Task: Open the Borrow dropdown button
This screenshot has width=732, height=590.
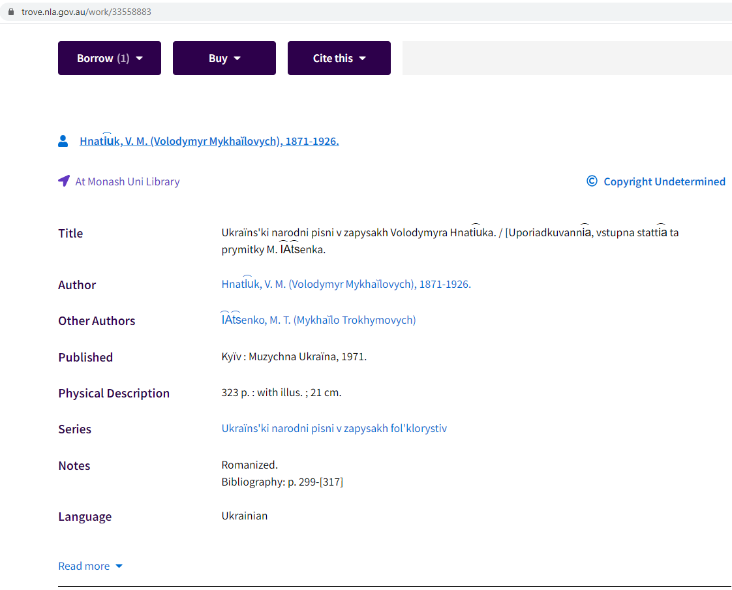Action: tap(109, 58)
